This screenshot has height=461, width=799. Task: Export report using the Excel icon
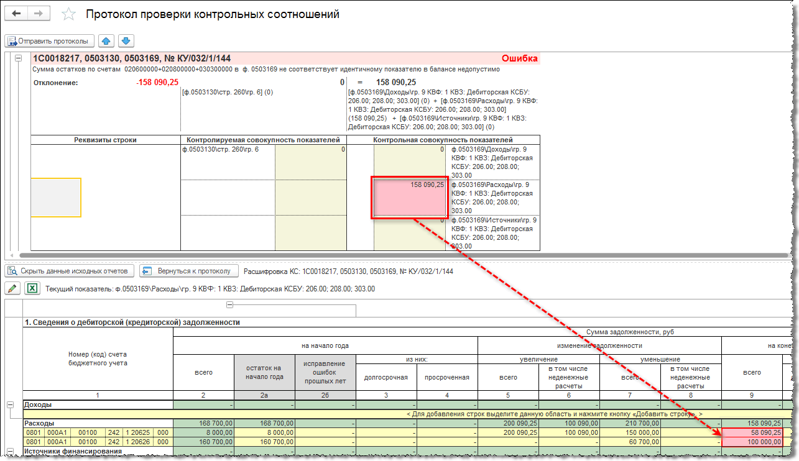pyautogui.click(x=32, y=288)
